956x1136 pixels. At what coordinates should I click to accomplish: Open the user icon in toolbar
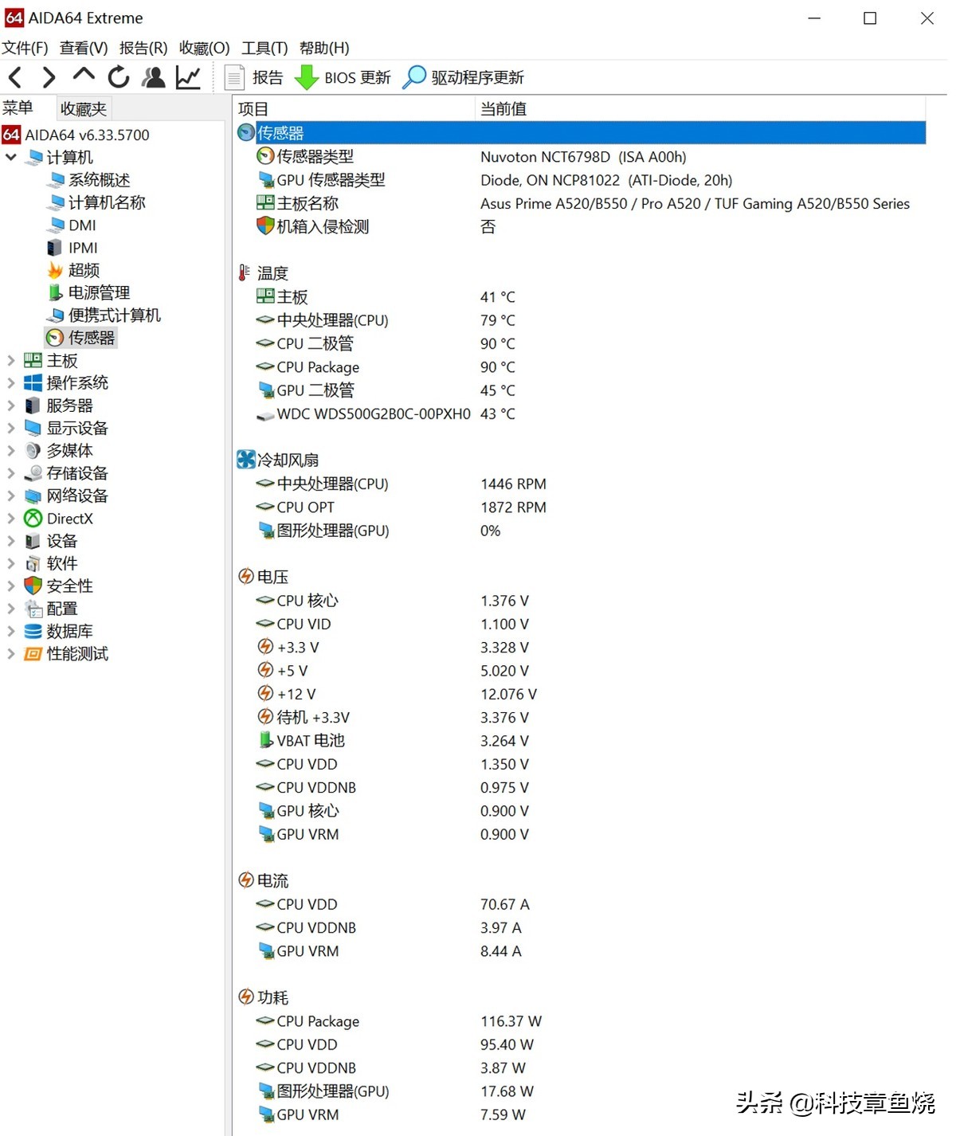point(153,77)
